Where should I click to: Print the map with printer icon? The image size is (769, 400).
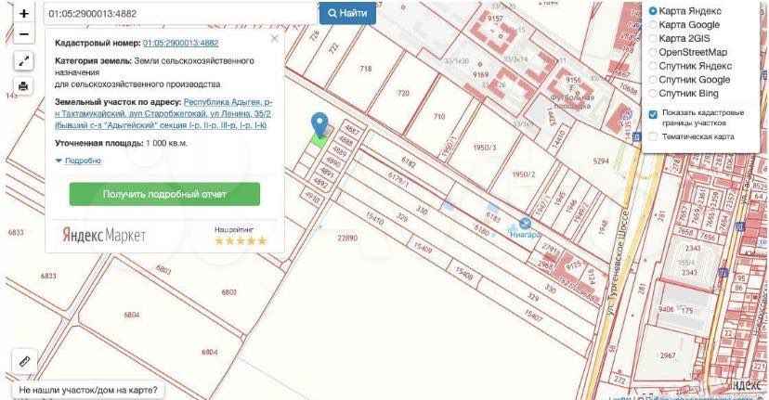click(x=23, y=86)
